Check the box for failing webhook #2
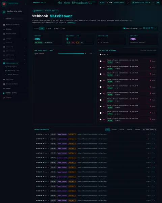 101,68
